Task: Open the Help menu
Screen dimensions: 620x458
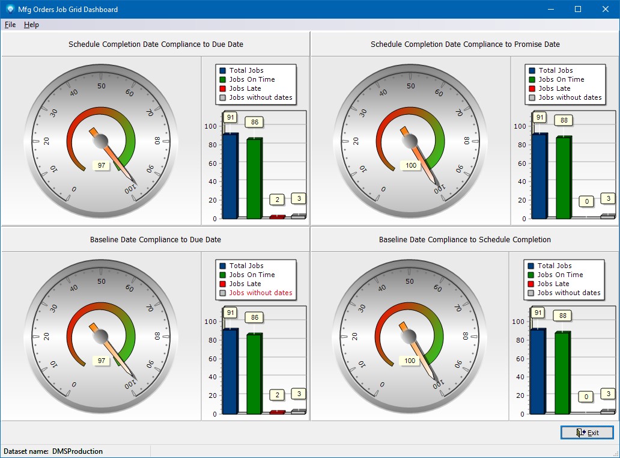Action: coord(31,25)
